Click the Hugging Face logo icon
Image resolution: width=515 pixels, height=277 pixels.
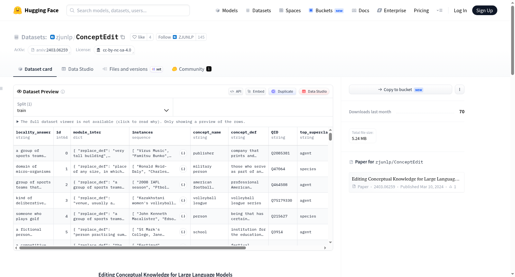[x=18, y=10]
